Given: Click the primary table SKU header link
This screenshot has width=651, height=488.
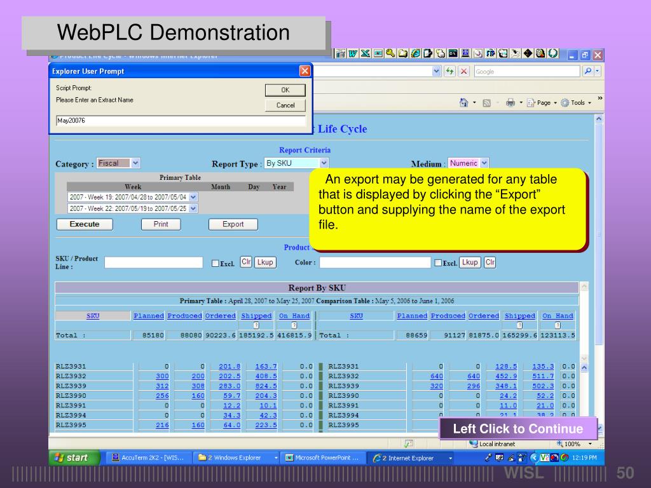Looking at the screenshot, I should (93, 316).
